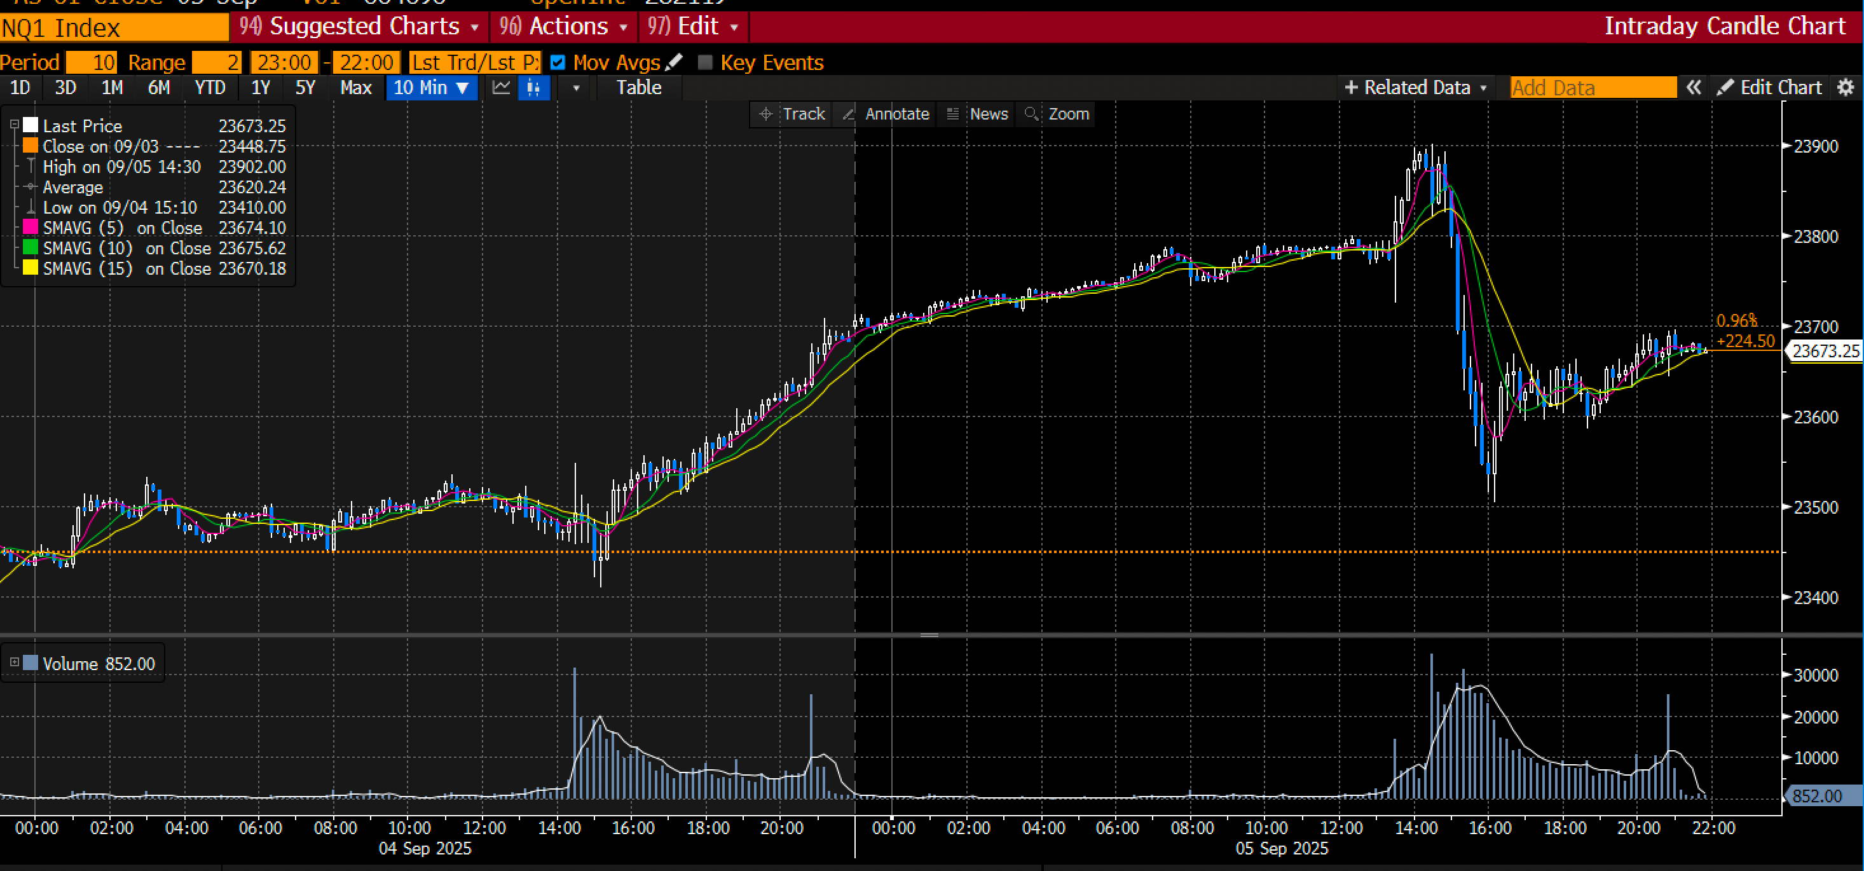Image resolution: width=1864 pixels, height=871 pixels.
Task: Enable the Key Events checkbox
Action: (705, 63)
